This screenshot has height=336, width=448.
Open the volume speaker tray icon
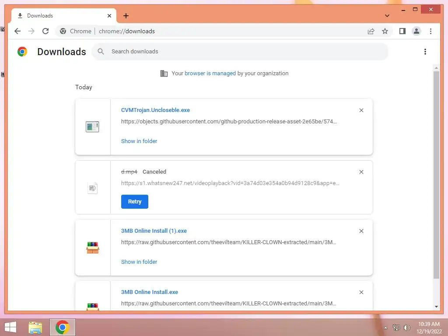tap(406, 328)
